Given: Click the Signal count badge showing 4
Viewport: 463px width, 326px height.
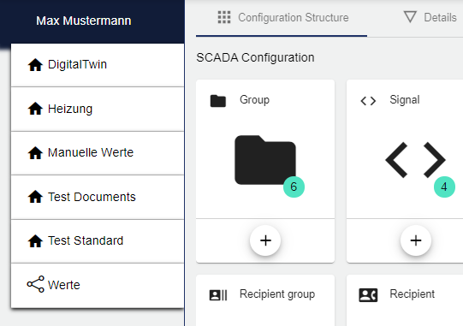Looking at the screenshot, I should pos(444,187).
